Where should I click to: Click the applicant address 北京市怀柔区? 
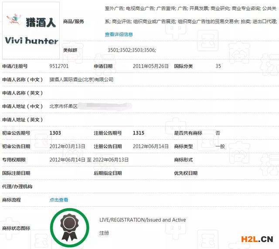63,106
